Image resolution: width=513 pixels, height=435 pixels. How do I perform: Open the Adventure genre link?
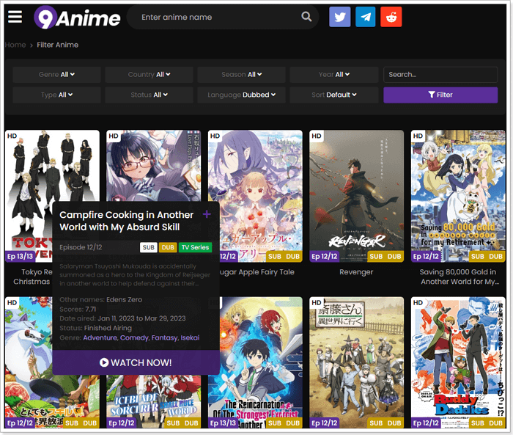(100, 337)
